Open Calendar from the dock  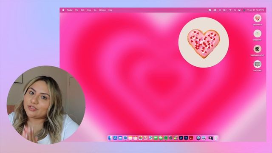(135, 138)
